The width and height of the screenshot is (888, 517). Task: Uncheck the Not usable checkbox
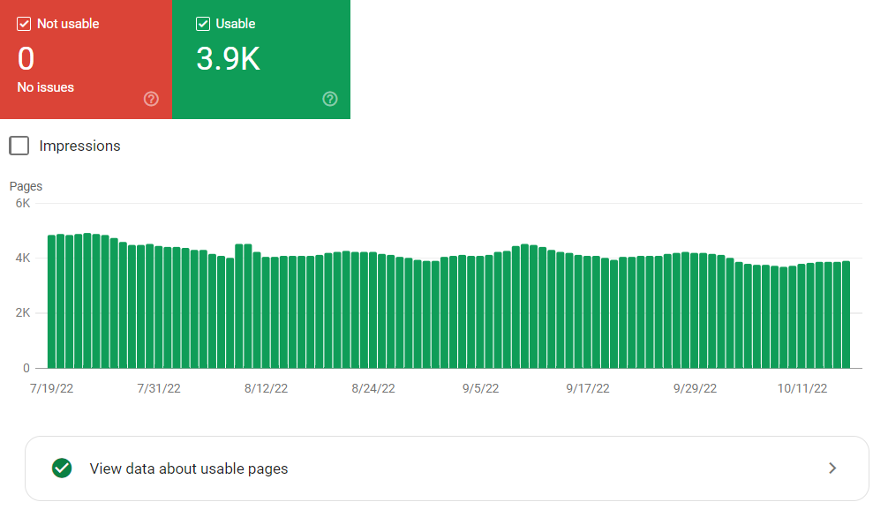(x=24, y=24)
